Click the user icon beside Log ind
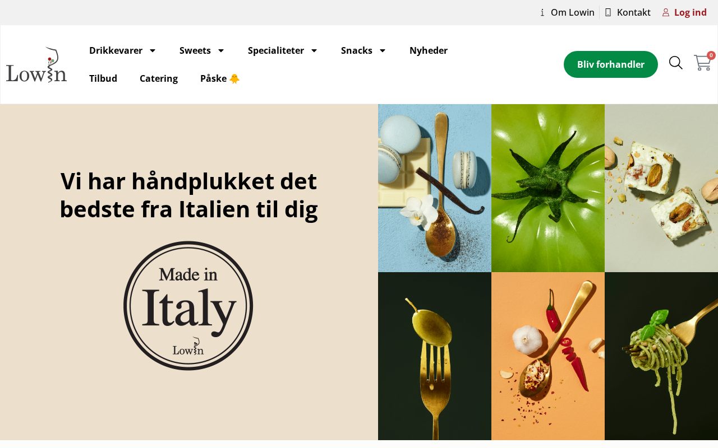The height and width of the screenshot is (448, 718). pos(666,12)
